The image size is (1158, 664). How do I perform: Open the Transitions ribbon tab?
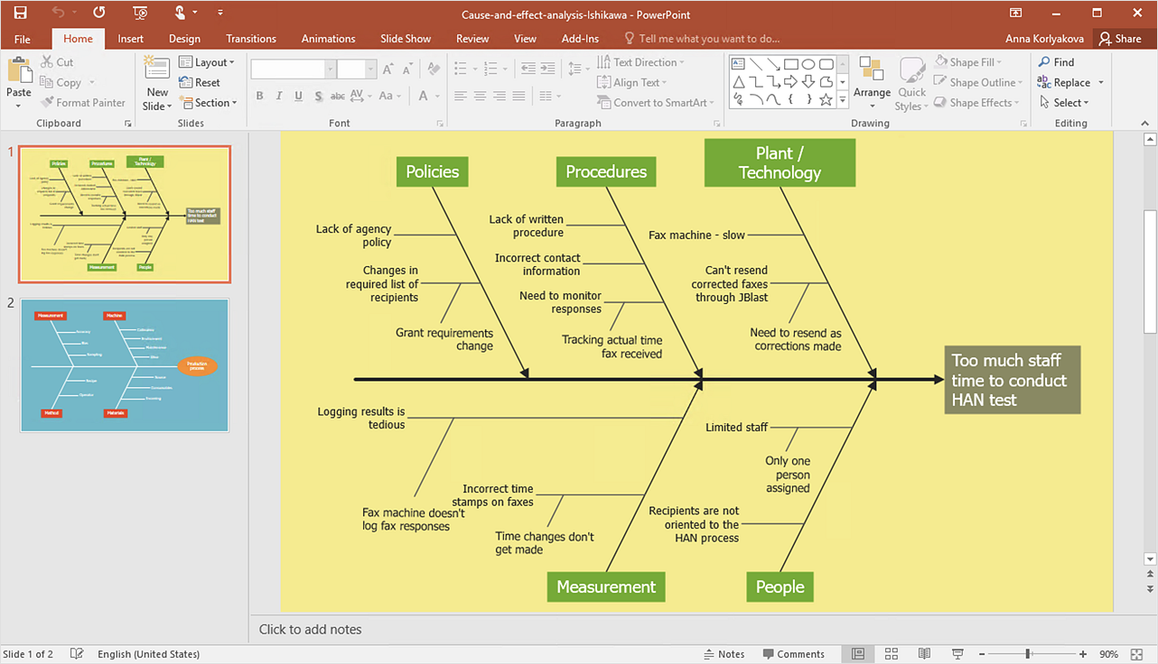point(251,39)
